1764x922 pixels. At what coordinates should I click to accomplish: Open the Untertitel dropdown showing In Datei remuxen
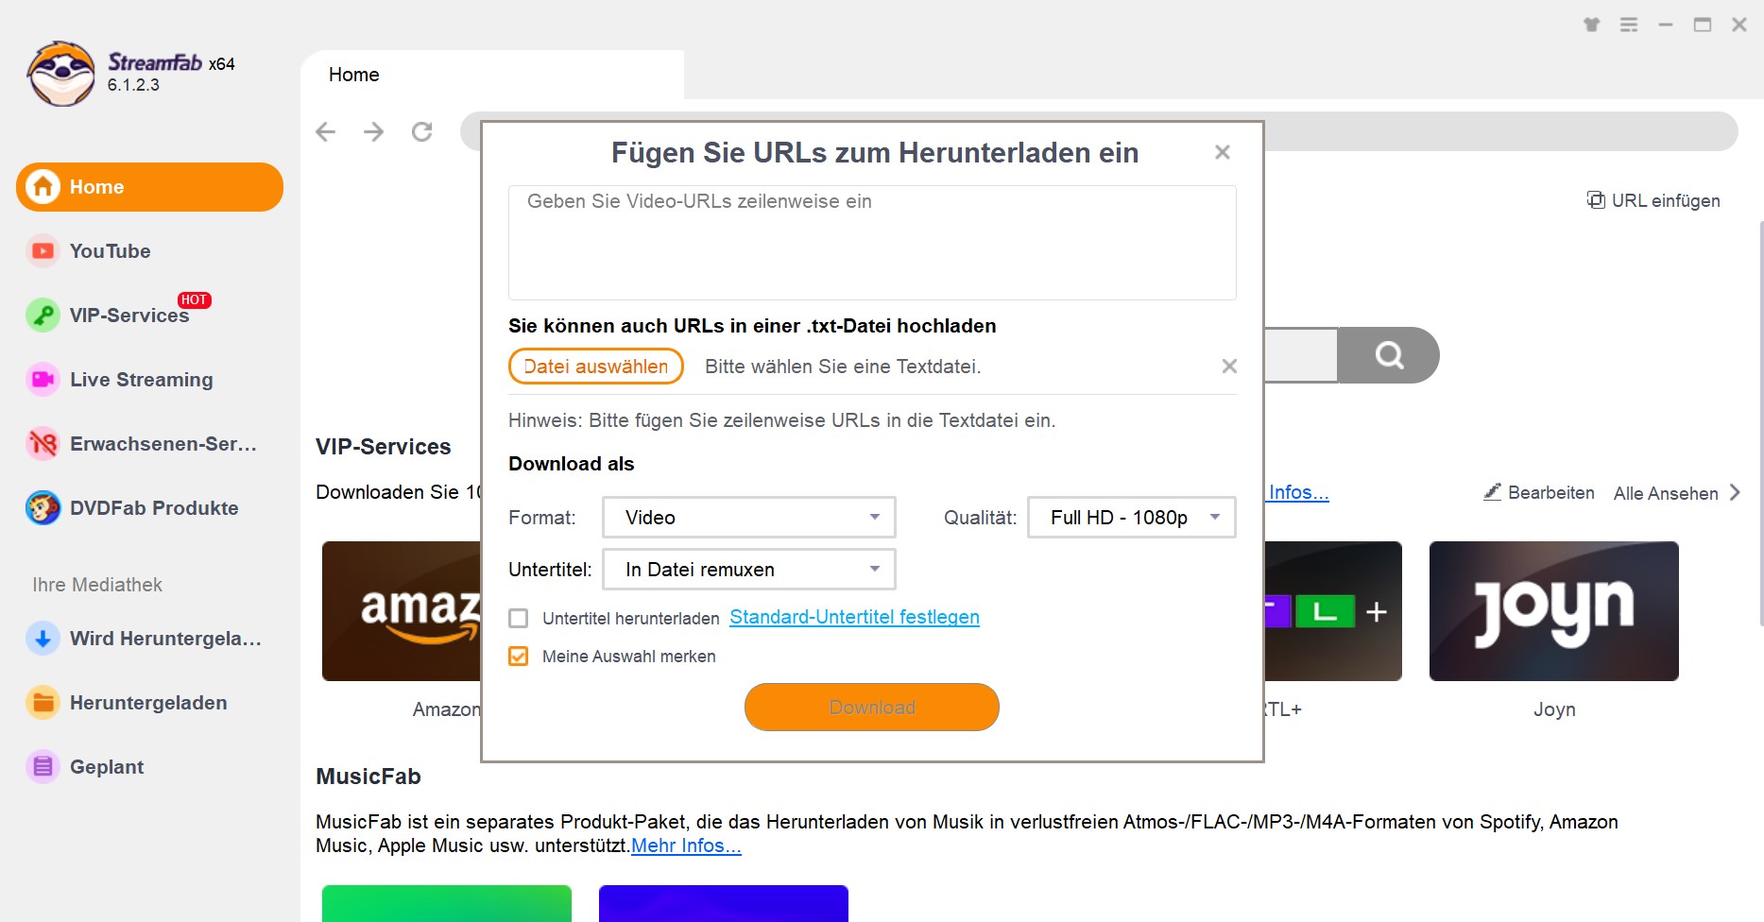[x=749, y=570]
